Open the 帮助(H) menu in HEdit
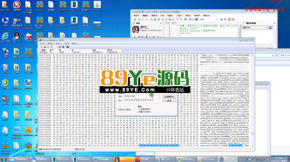This screenshot has width=290, height=162. pos(75,43)
